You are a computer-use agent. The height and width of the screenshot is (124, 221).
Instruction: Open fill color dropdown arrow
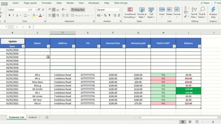pyautogui.click(x=37, y=15)
